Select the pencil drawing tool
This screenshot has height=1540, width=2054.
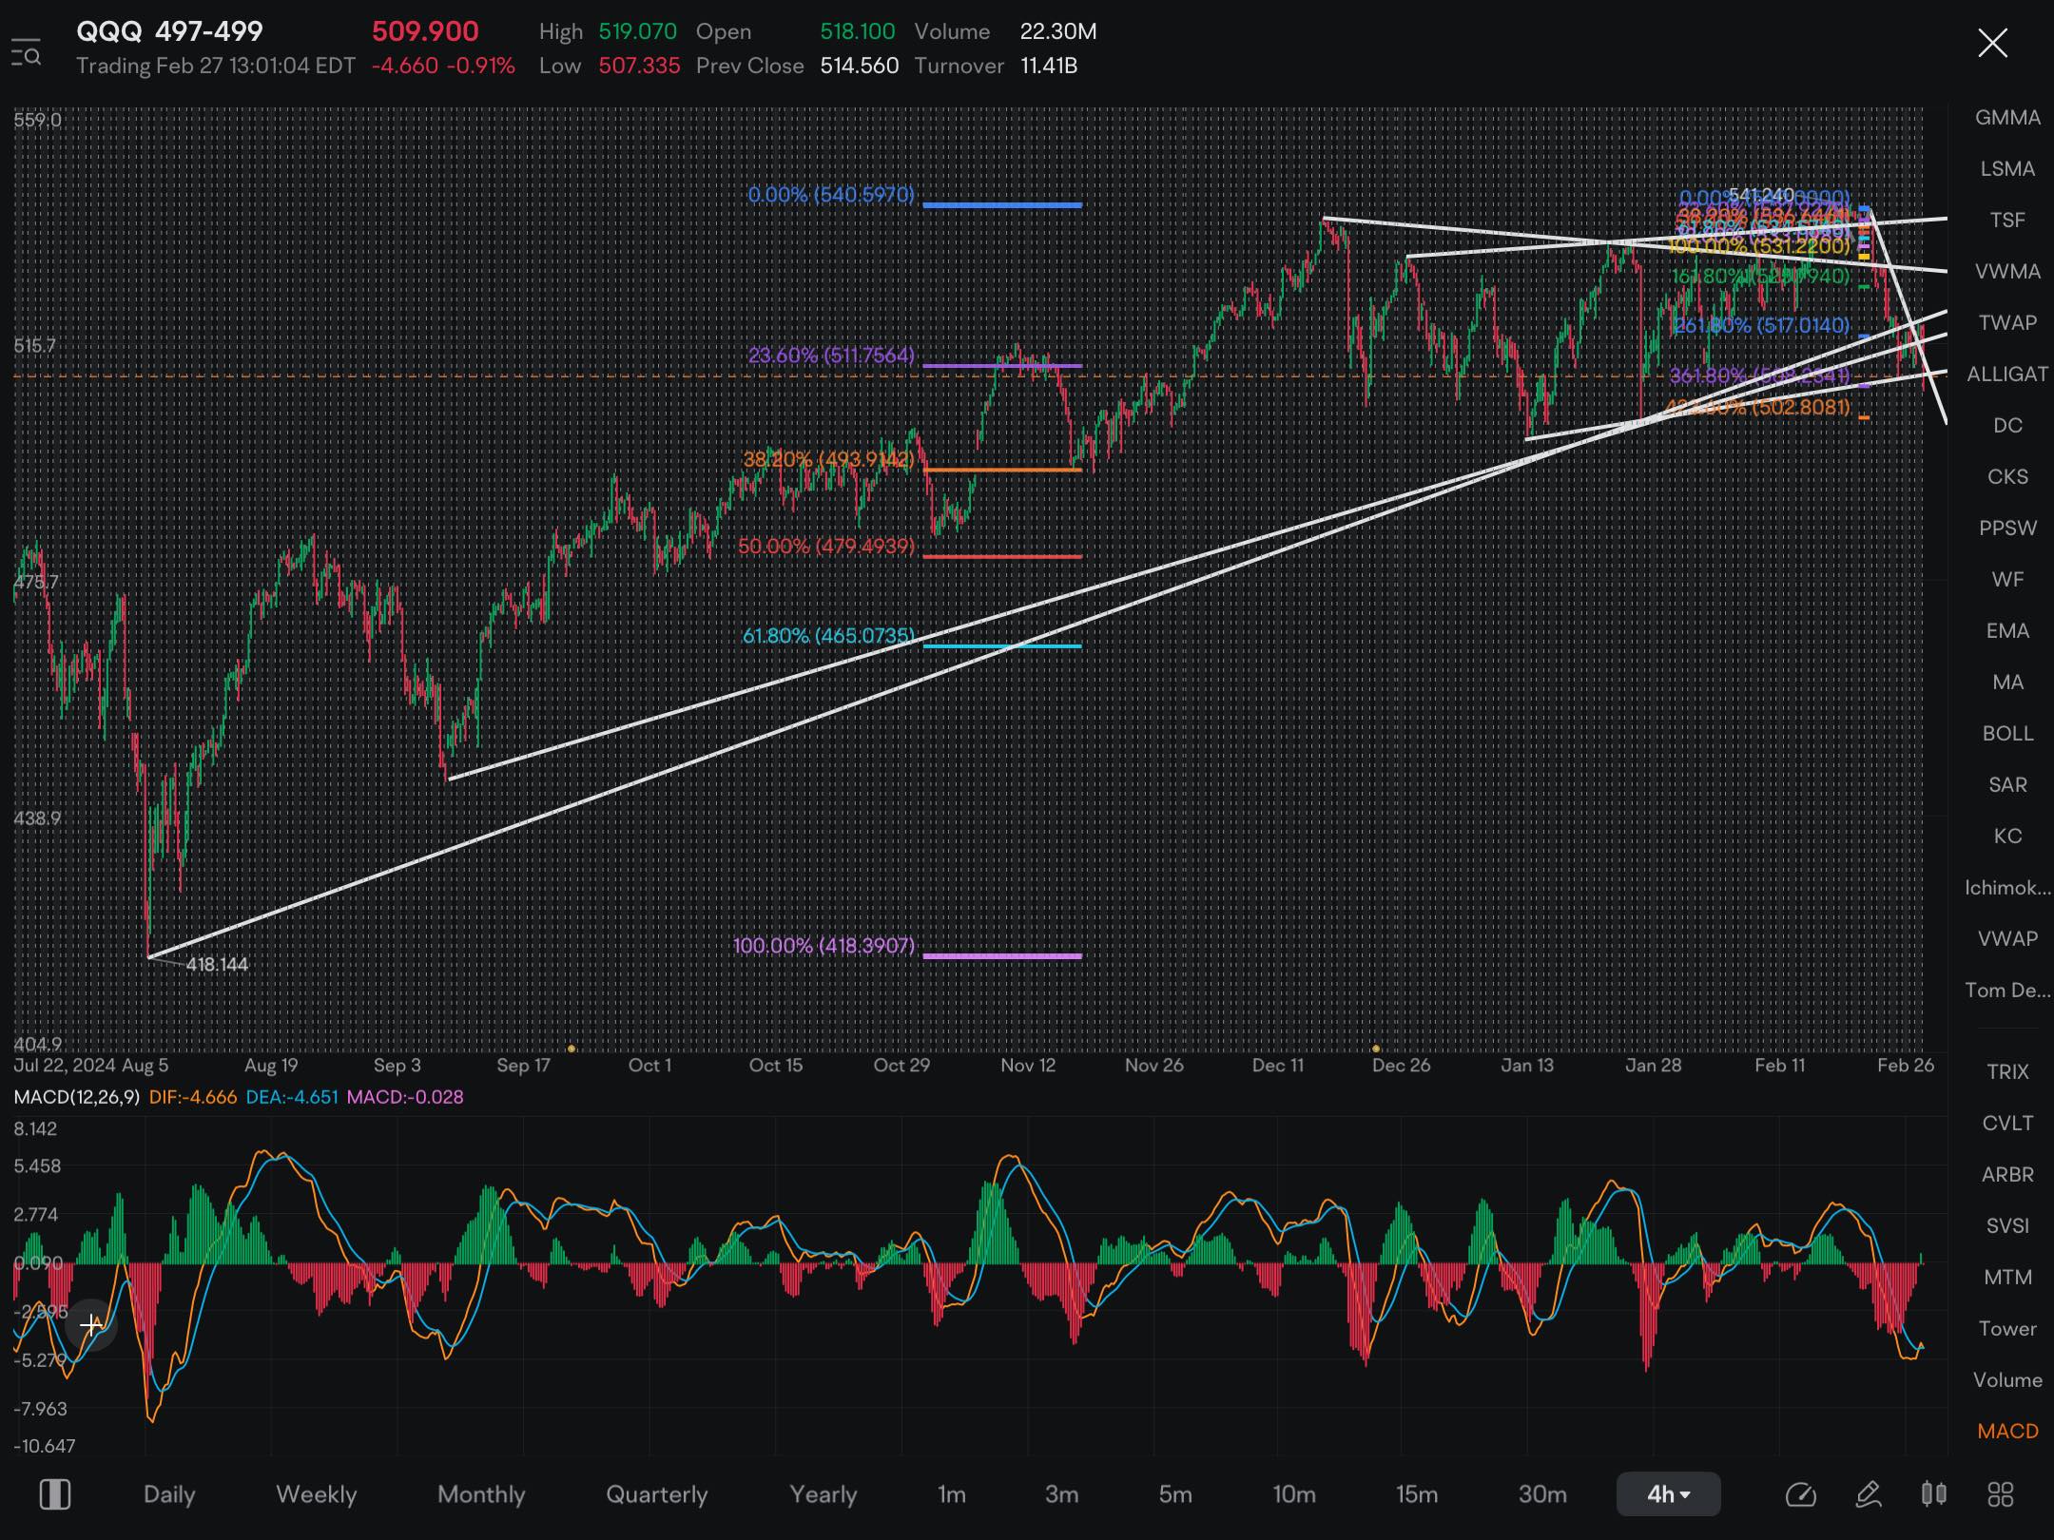coord(1868,1494)
